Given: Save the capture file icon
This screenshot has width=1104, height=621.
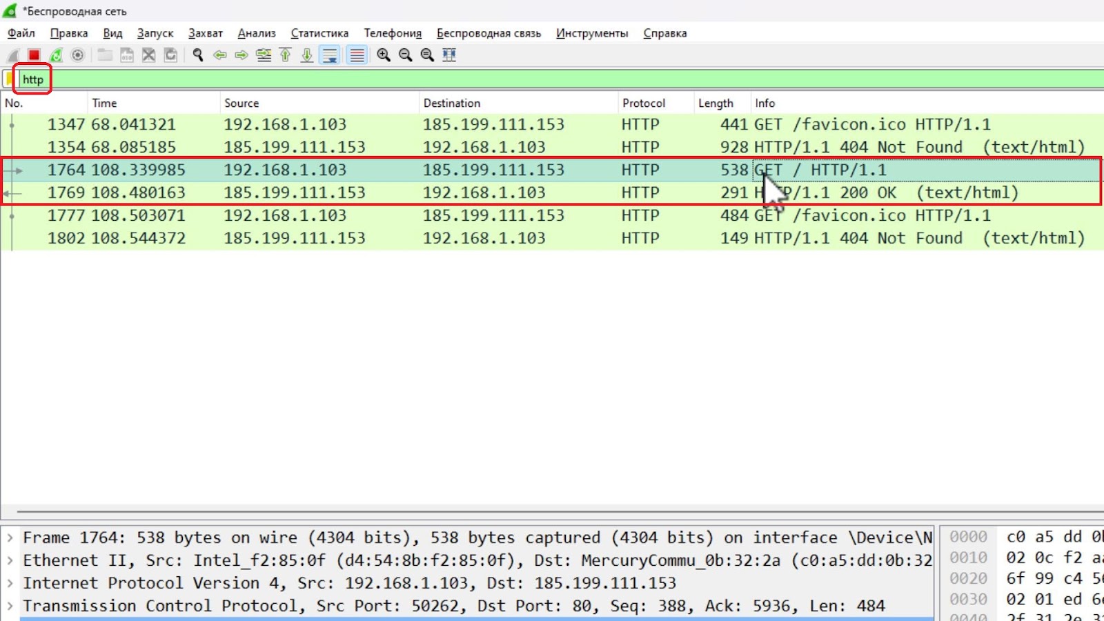Looking at the screenshot, I should [x=127, y=55].
